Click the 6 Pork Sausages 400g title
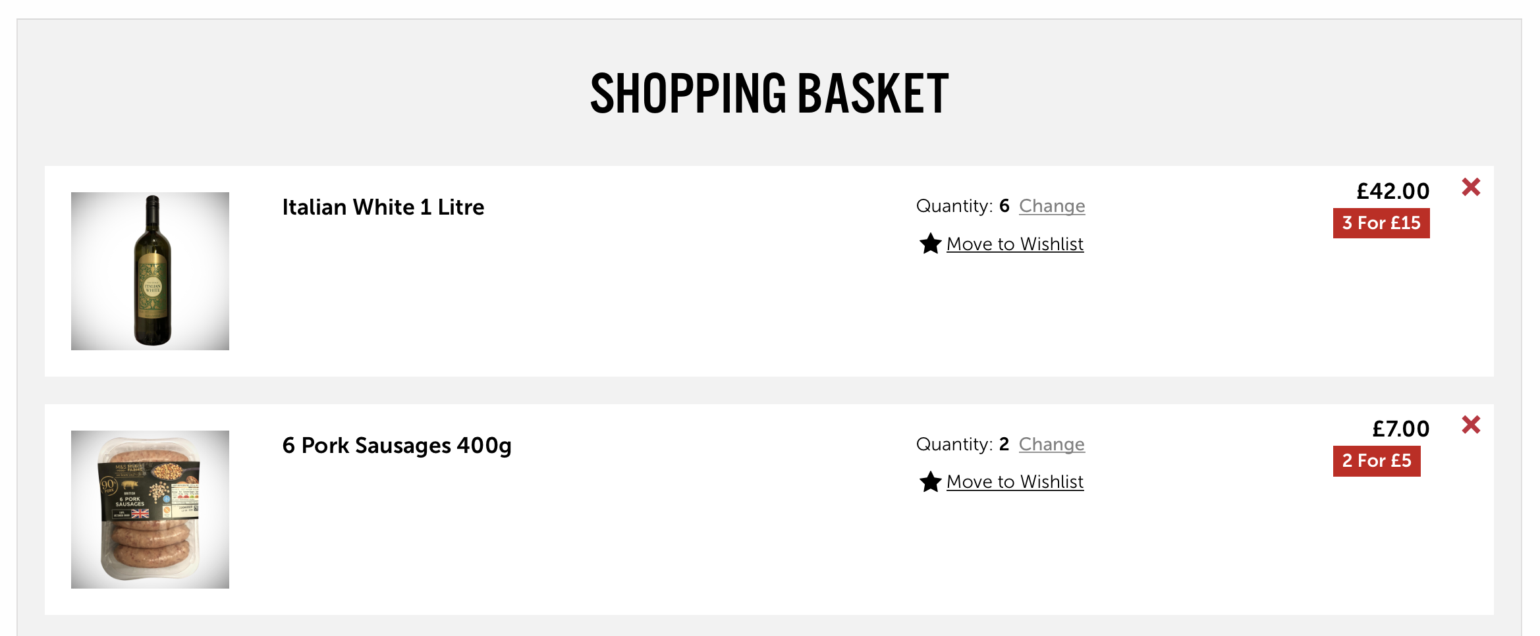1540x636 pixels. pyautogui.click(x=397, y=446)
